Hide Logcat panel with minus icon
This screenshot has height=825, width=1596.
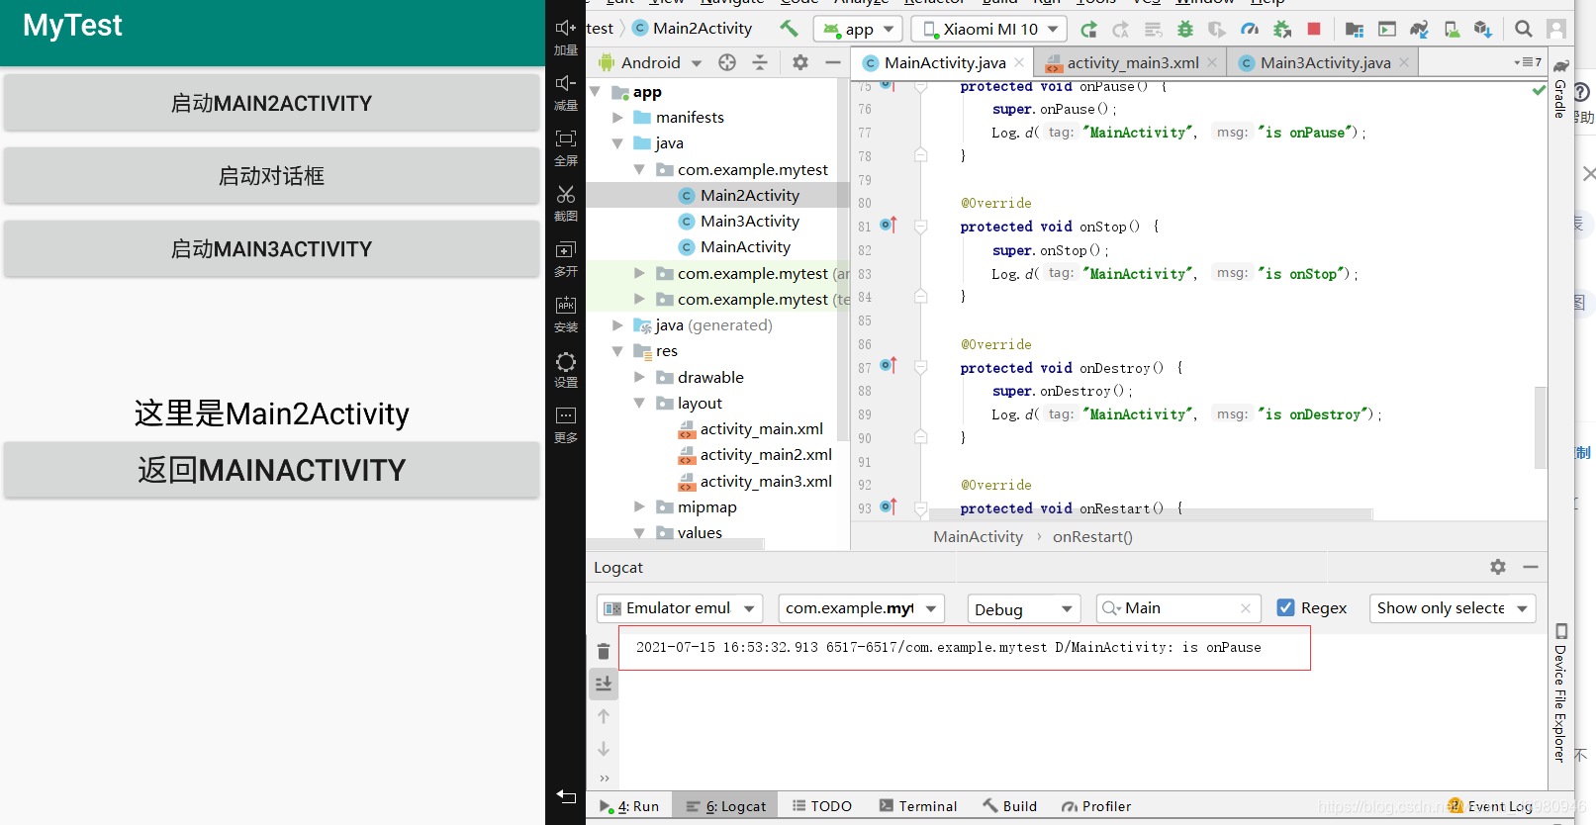[1531, 567]
